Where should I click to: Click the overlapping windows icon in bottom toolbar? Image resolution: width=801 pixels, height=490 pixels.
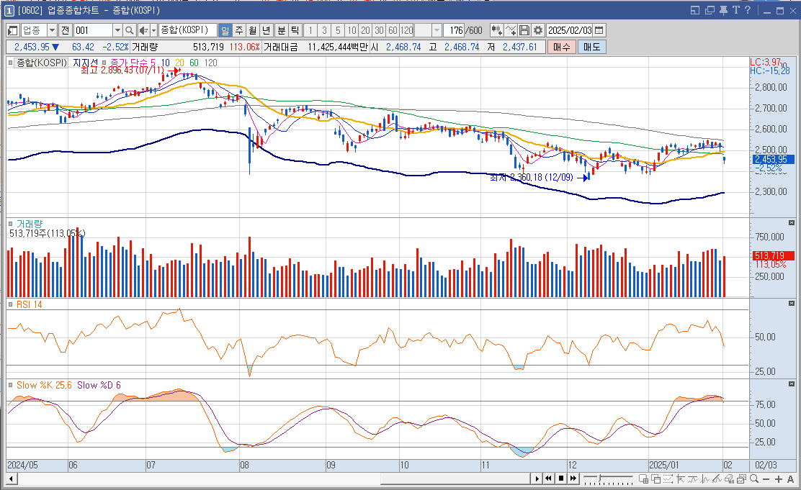pyautogui.click(x=656, y=478)
